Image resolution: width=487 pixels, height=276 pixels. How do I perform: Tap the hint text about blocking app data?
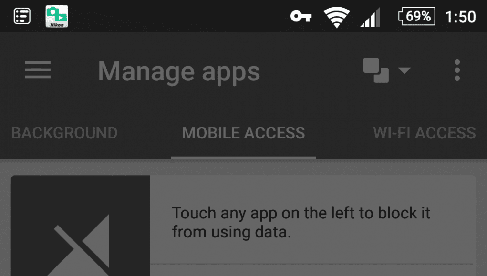pyautogui.click(x=301, y=222)
